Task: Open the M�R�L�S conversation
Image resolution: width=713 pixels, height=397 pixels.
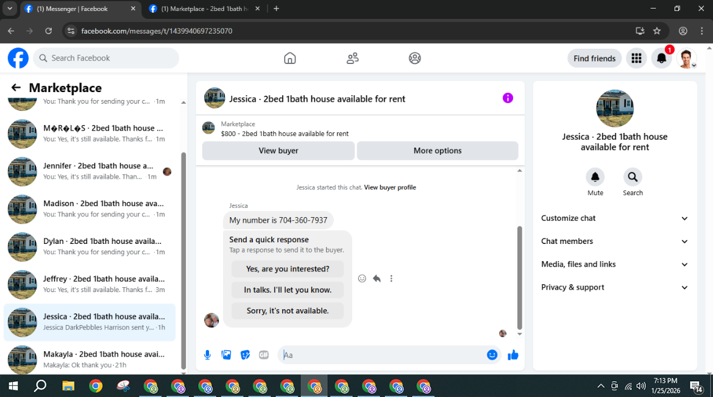Action: [x=90, y=134]
